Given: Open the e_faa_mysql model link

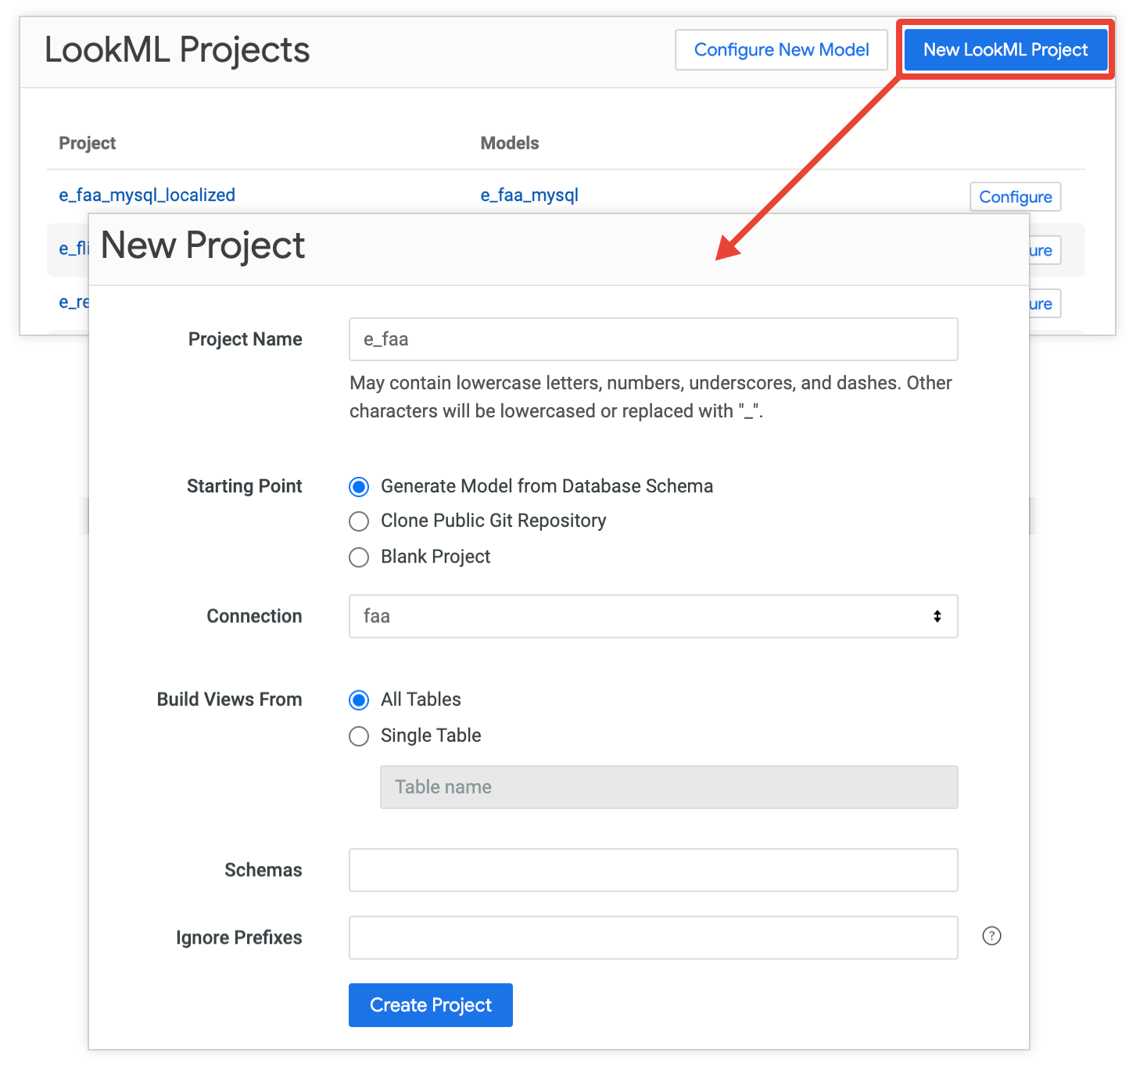Looking at the screenshot, I should coord(529,195).
